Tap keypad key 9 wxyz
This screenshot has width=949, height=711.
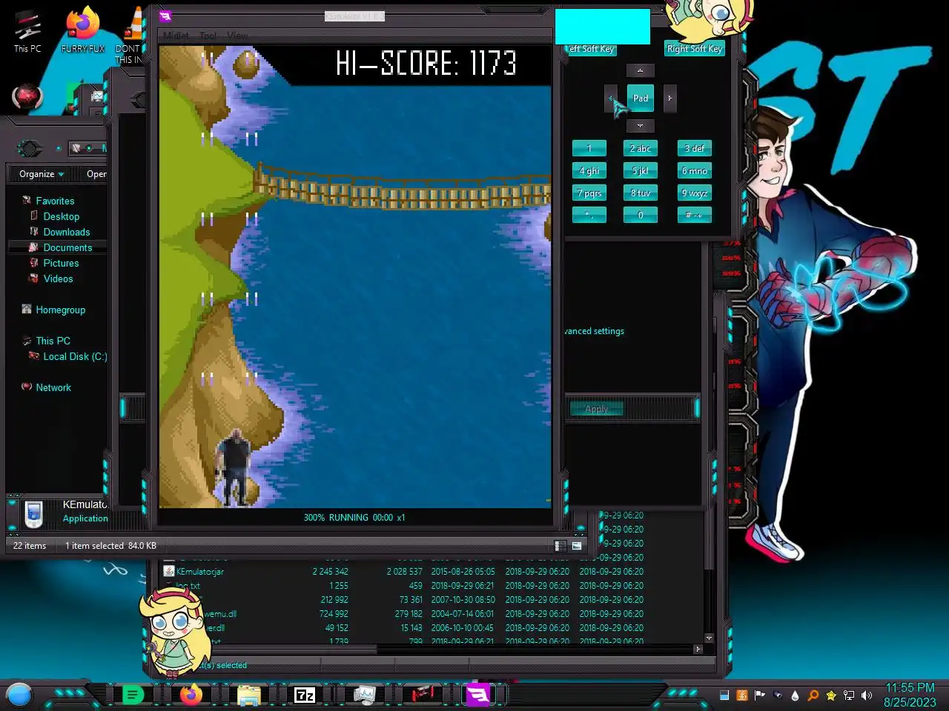pyautogui.click(x=695, y=193)
